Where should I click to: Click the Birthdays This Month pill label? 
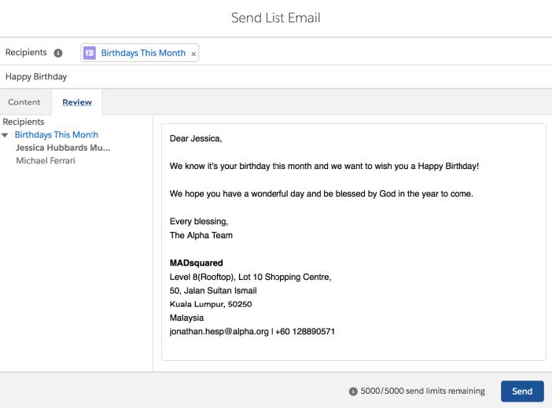point(143,53)
